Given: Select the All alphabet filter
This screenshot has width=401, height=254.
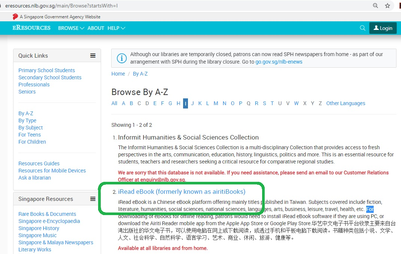Looking at the screenshot, I should [x=114, y=104].
